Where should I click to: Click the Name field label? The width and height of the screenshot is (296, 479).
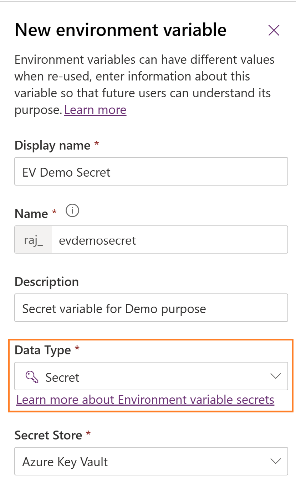[x=31, y=213]
